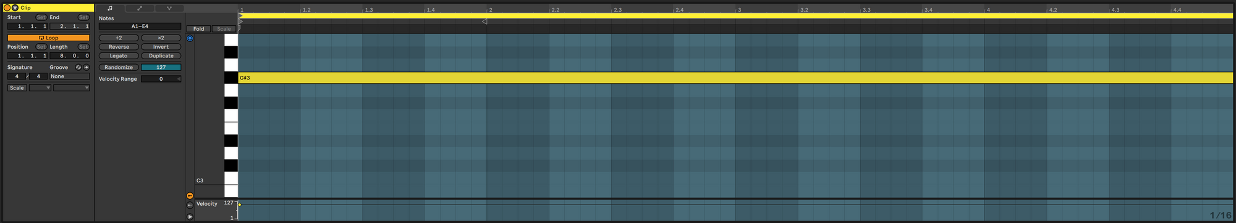
Task: Click beat 3.2 on the time ruler
Action: pyautogui.click(x=804, y=10)
